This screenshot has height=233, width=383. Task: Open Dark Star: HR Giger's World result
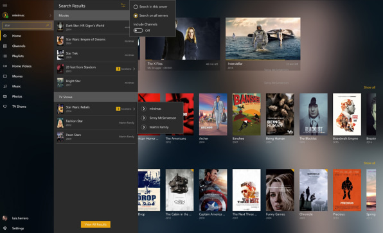click(96, 27)
